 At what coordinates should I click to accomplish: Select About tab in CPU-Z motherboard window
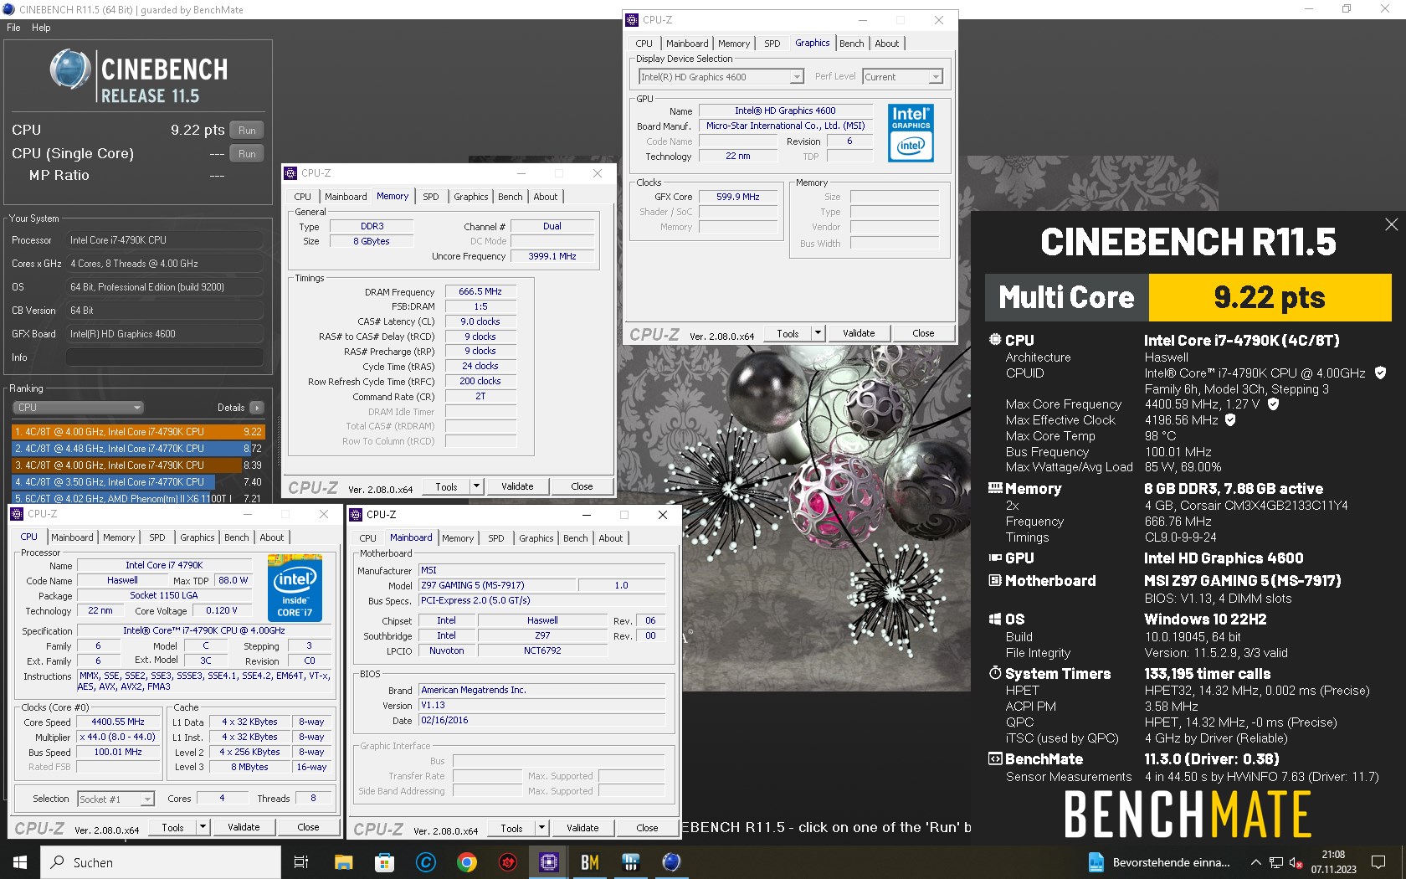(x=611, y=538)
